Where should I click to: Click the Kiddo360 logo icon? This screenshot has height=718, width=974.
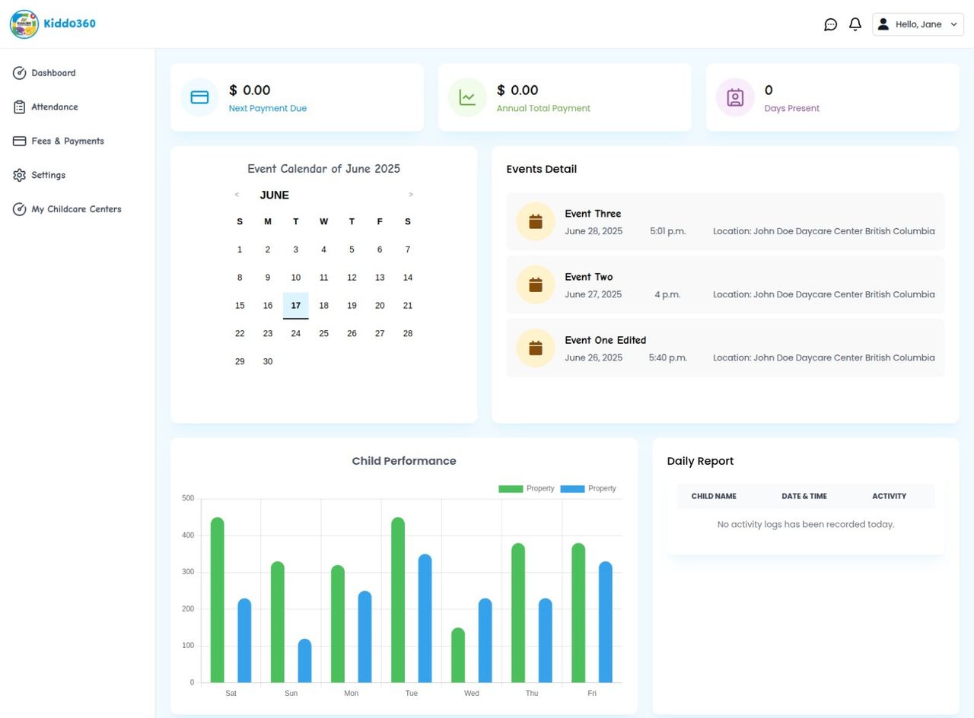pyautogui.click(x=24, y=24)
